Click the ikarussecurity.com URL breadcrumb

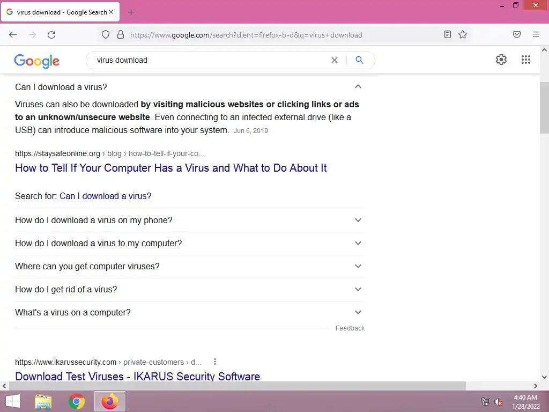(108, 362)
